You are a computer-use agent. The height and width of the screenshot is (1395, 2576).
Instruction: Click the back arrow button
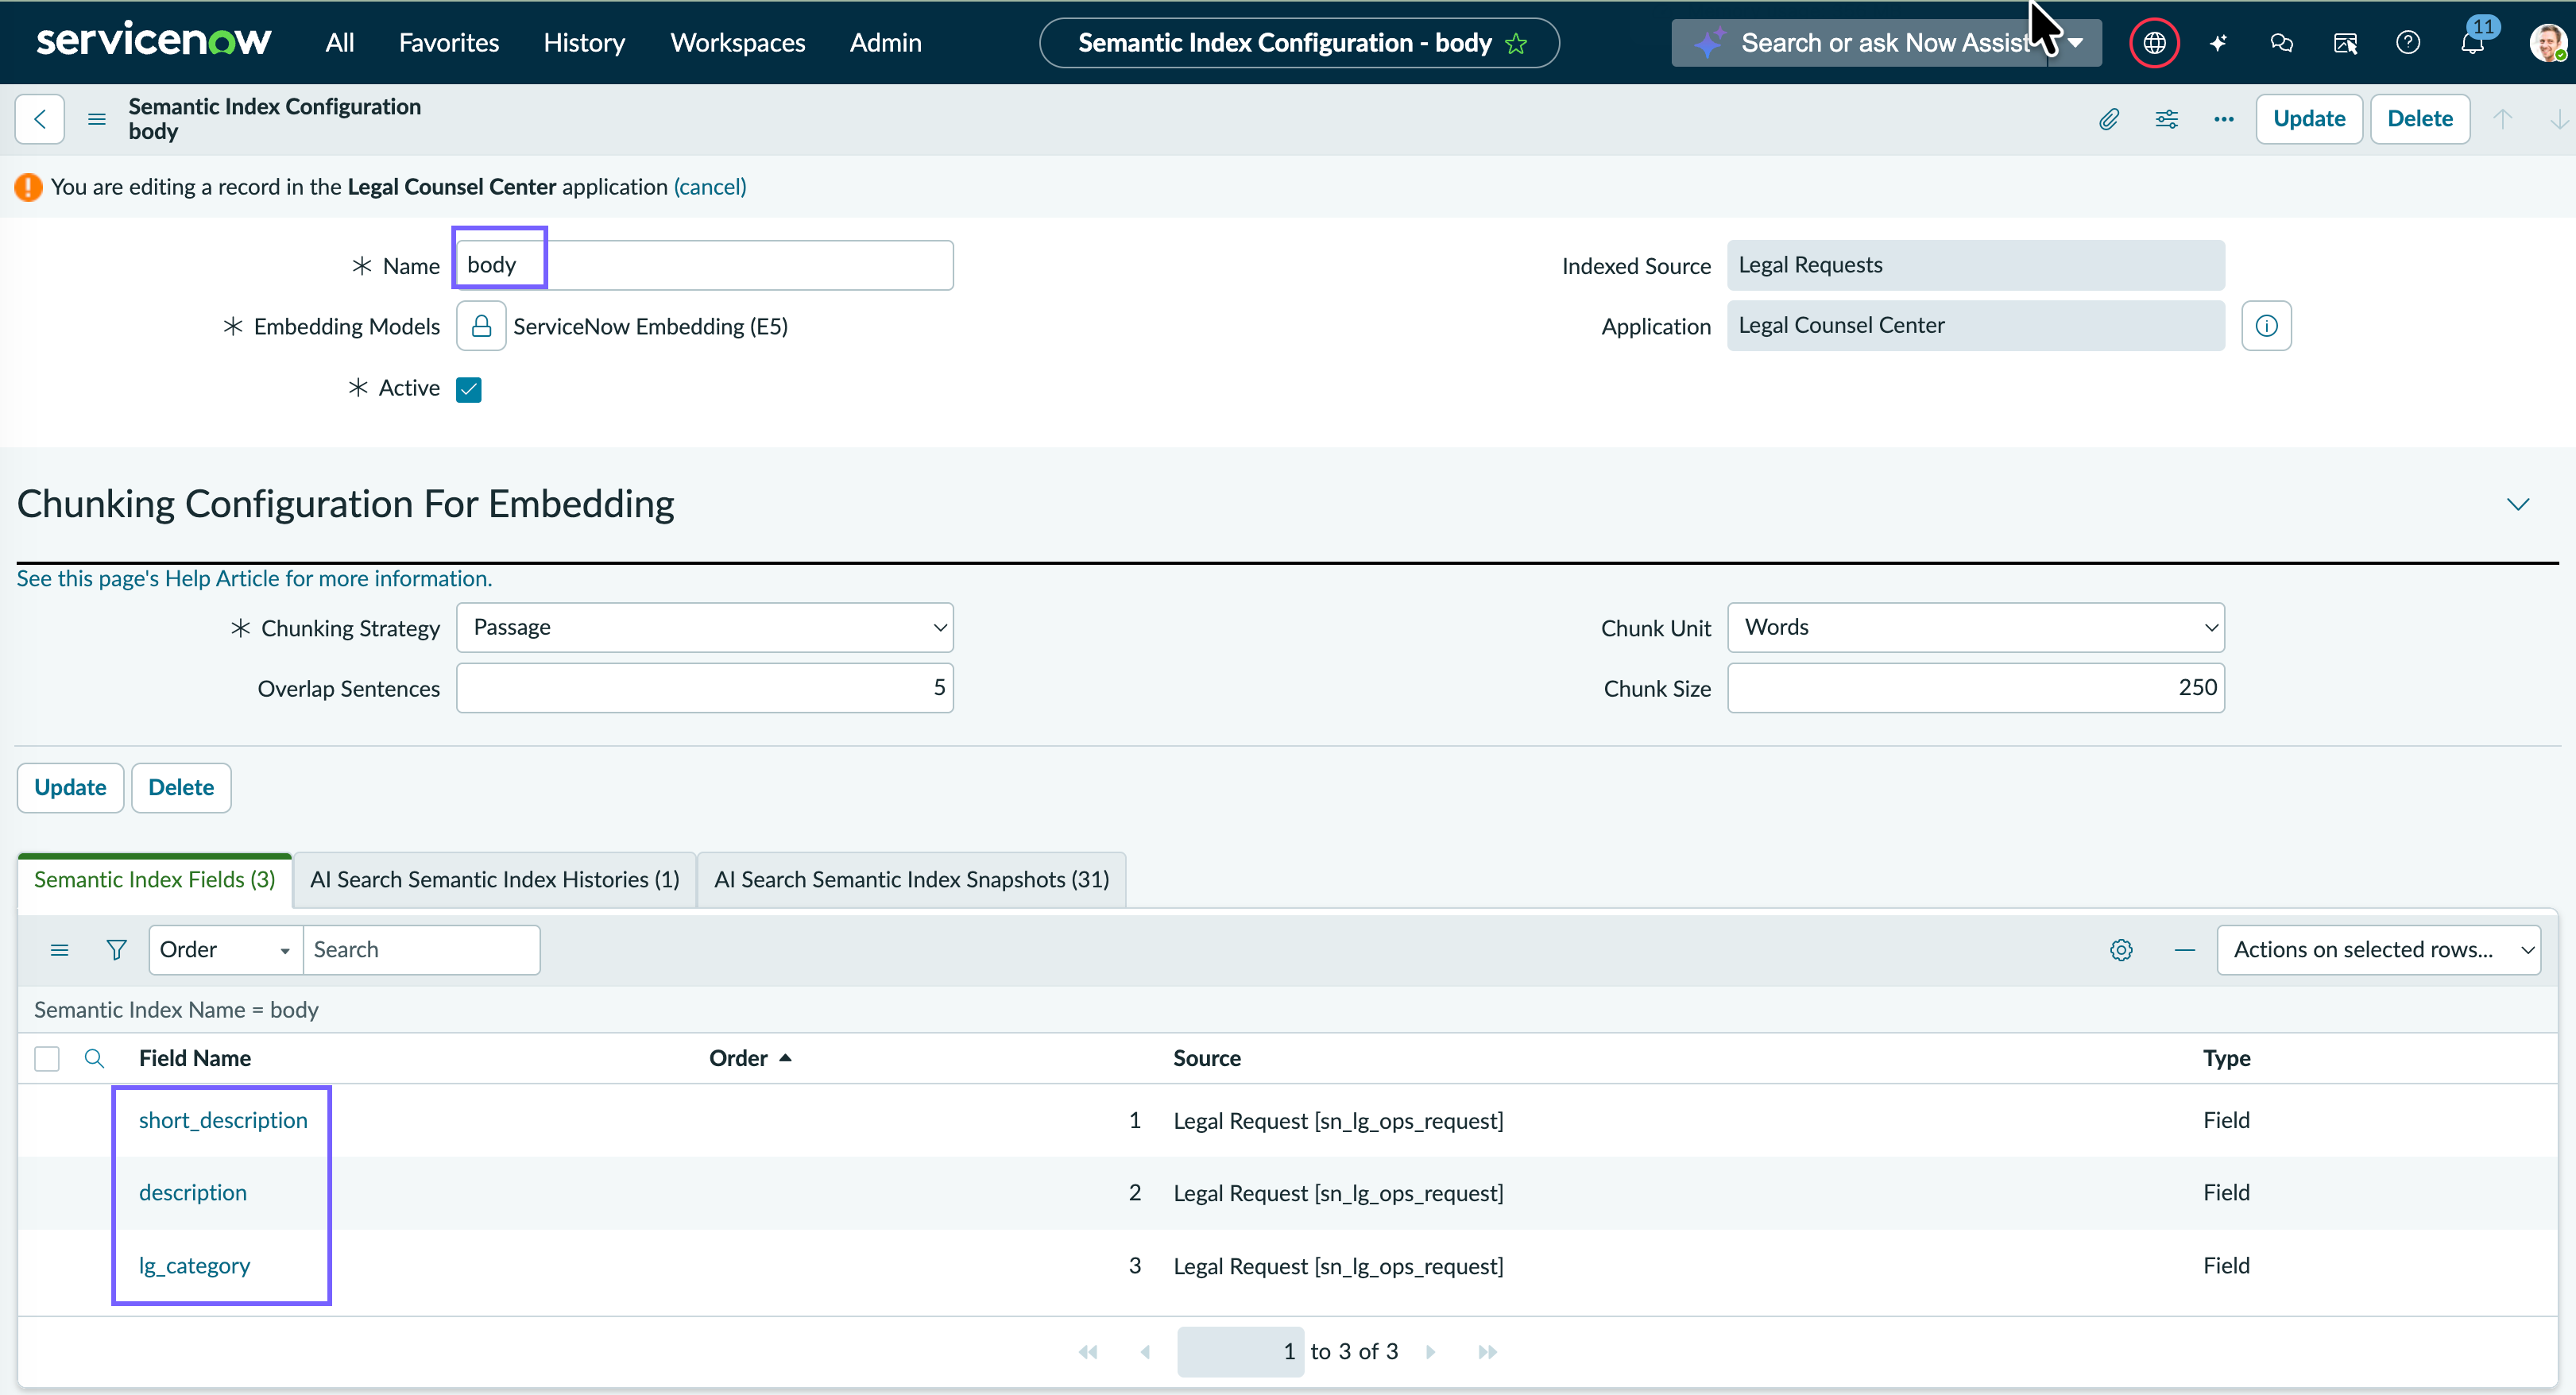pyautogui.click(x=40, y=119)
